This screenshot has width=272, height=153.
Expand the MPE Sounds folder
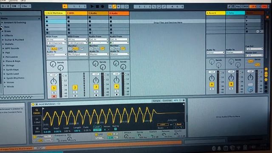[x=3, y=48]
